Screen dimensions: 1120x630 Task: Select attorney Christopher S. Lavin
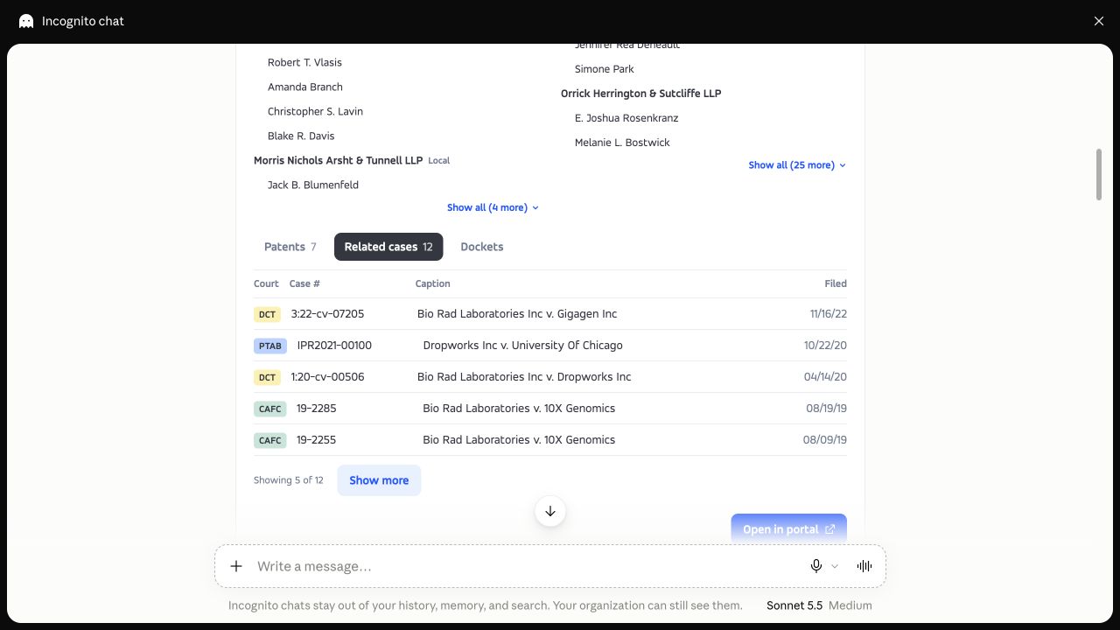(315, 112)
